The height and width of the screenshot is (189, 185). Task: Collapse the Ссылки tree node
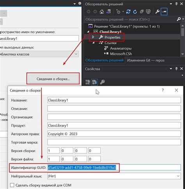point(93,43)
